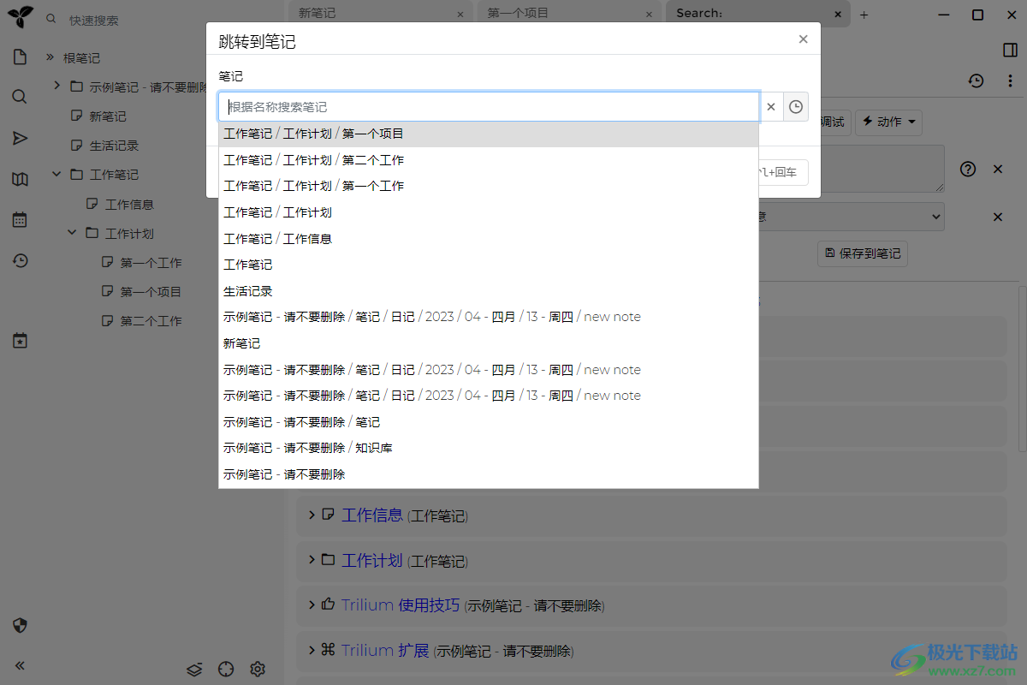Open Trilium 扩展 result link

385,650
